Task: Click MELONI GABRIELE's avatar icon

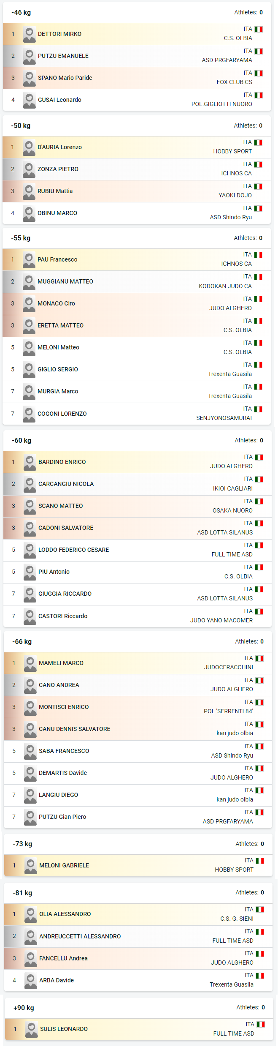Action: point(31,866)
